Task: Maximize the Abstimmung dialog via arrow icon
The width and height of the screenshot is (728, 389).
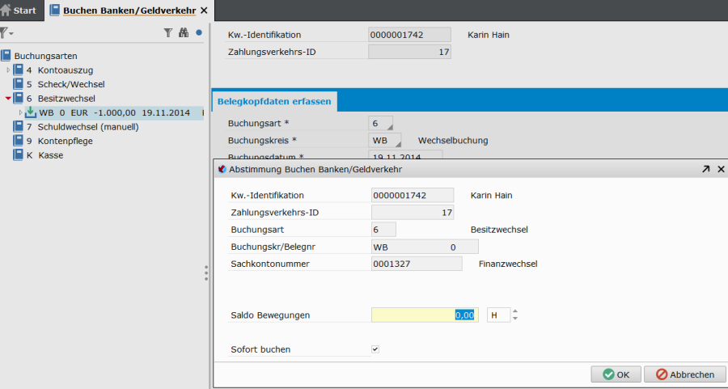Action: 705,170
